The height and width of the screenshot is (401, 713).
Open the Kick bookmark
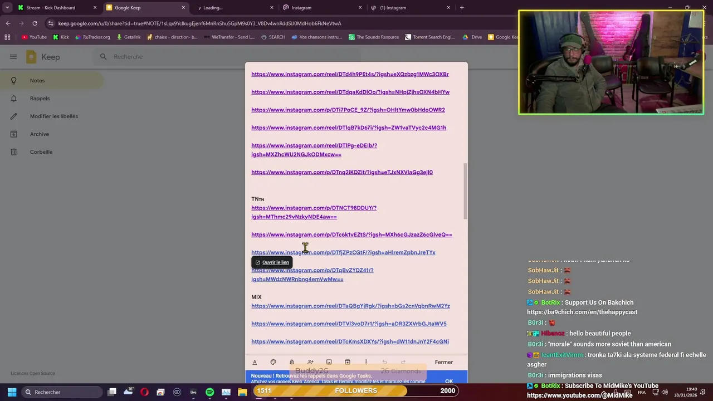click(61, 37)
